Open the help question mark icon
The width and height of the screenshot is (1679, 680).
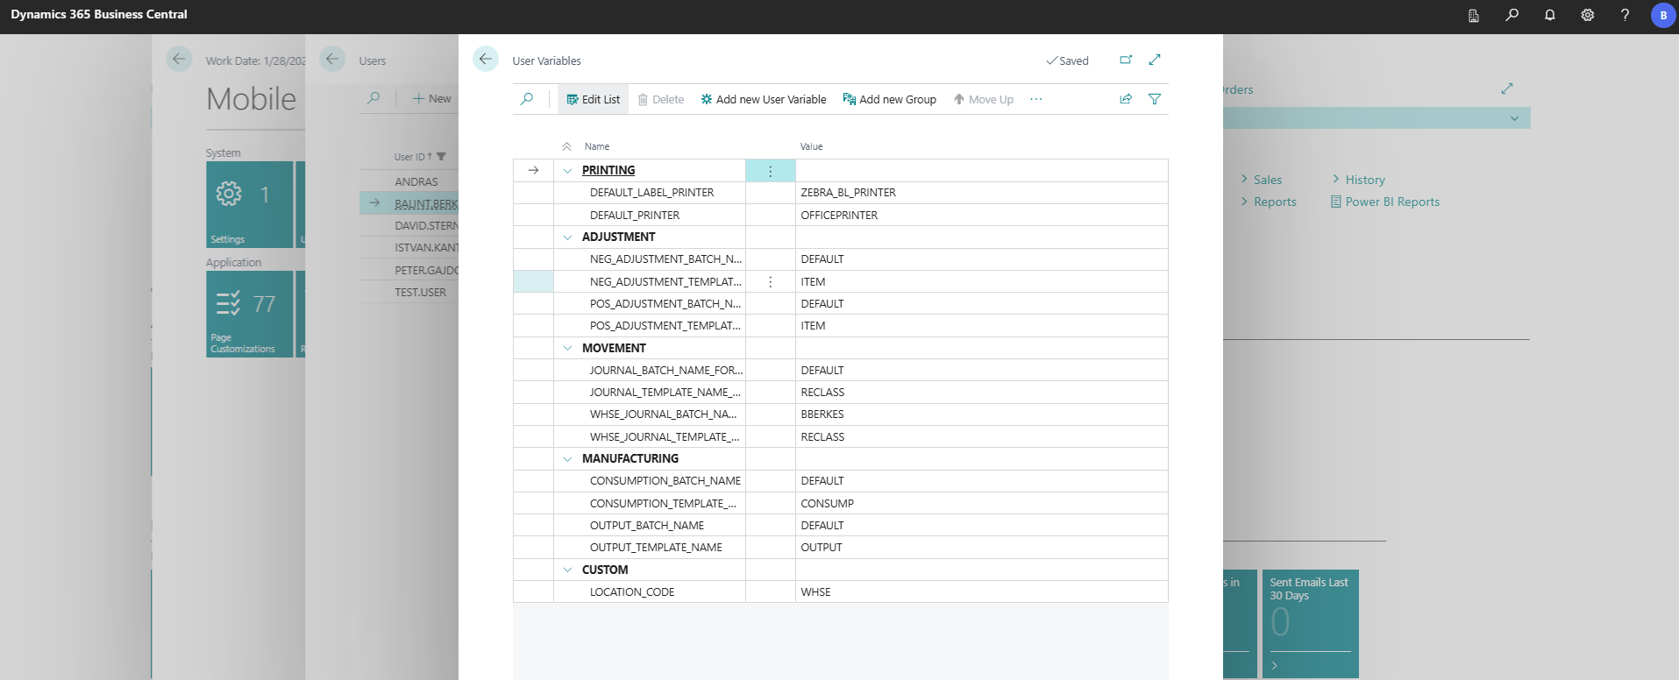[x=1625, y=15]
